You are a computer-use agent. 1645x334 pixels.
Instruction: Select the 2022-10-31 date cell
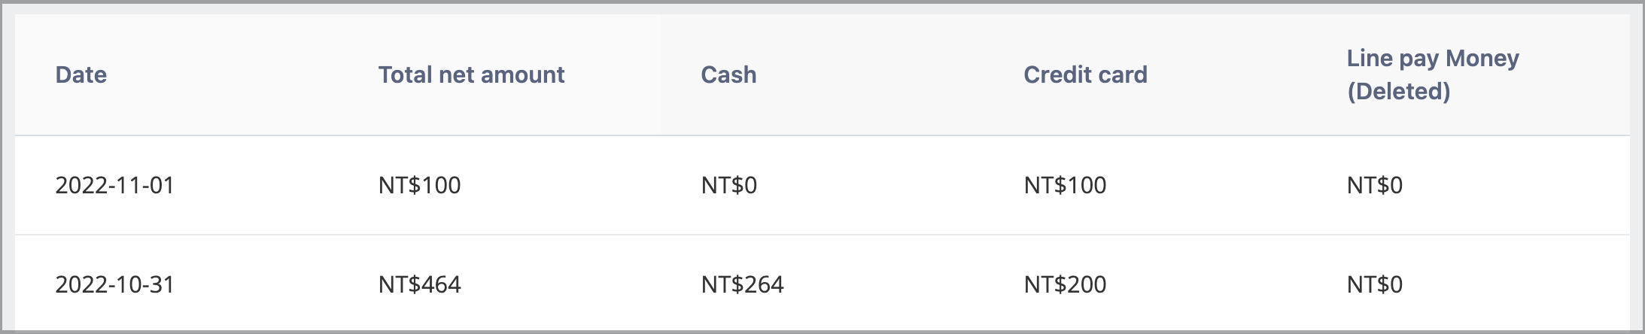click(x=115, y=284)
